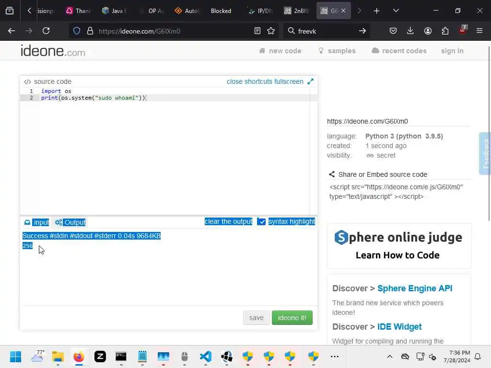Click the sign in link
The width and height of the screenshot is (491, 368).
[452, 51]
